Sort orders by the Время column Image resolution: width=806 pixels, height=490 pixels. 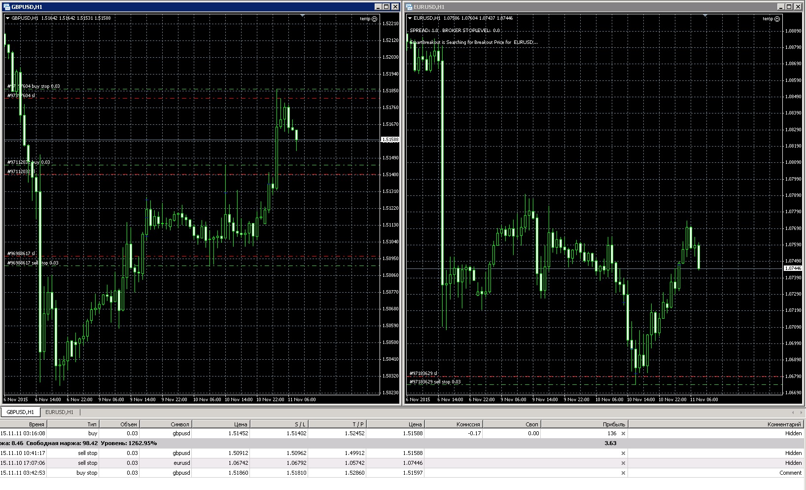click(23, 424)
